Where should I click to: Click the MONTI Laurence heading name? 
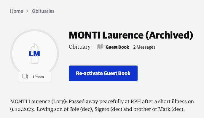106,35
